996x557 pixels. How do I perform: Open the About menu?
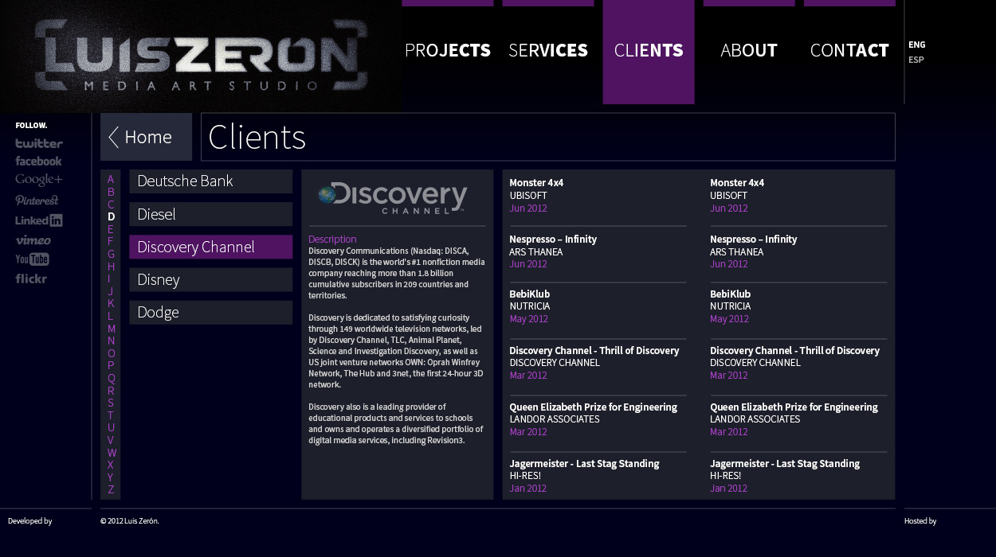pos(749,52)
